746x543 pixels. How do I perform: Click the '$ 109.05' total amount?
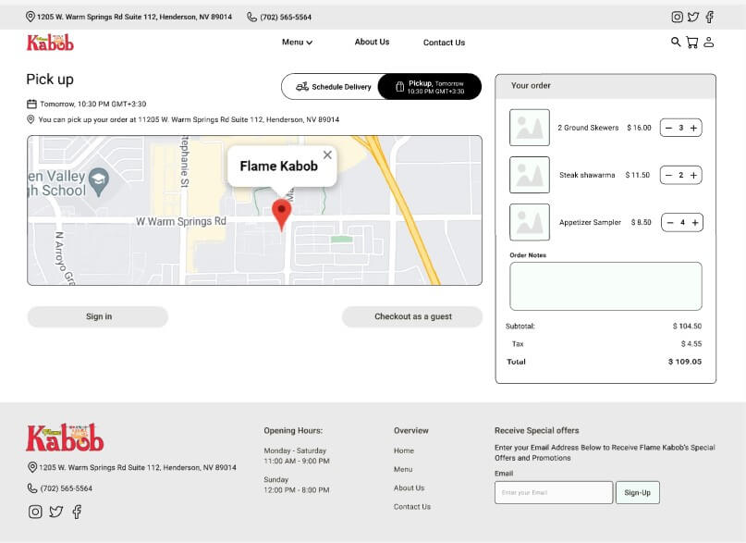tap(685, 362)
